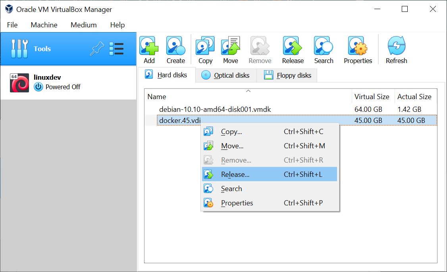Screen dimensions: 447x272
Task: Click the Move disk toolbar icon
Action: pos(231,46)
